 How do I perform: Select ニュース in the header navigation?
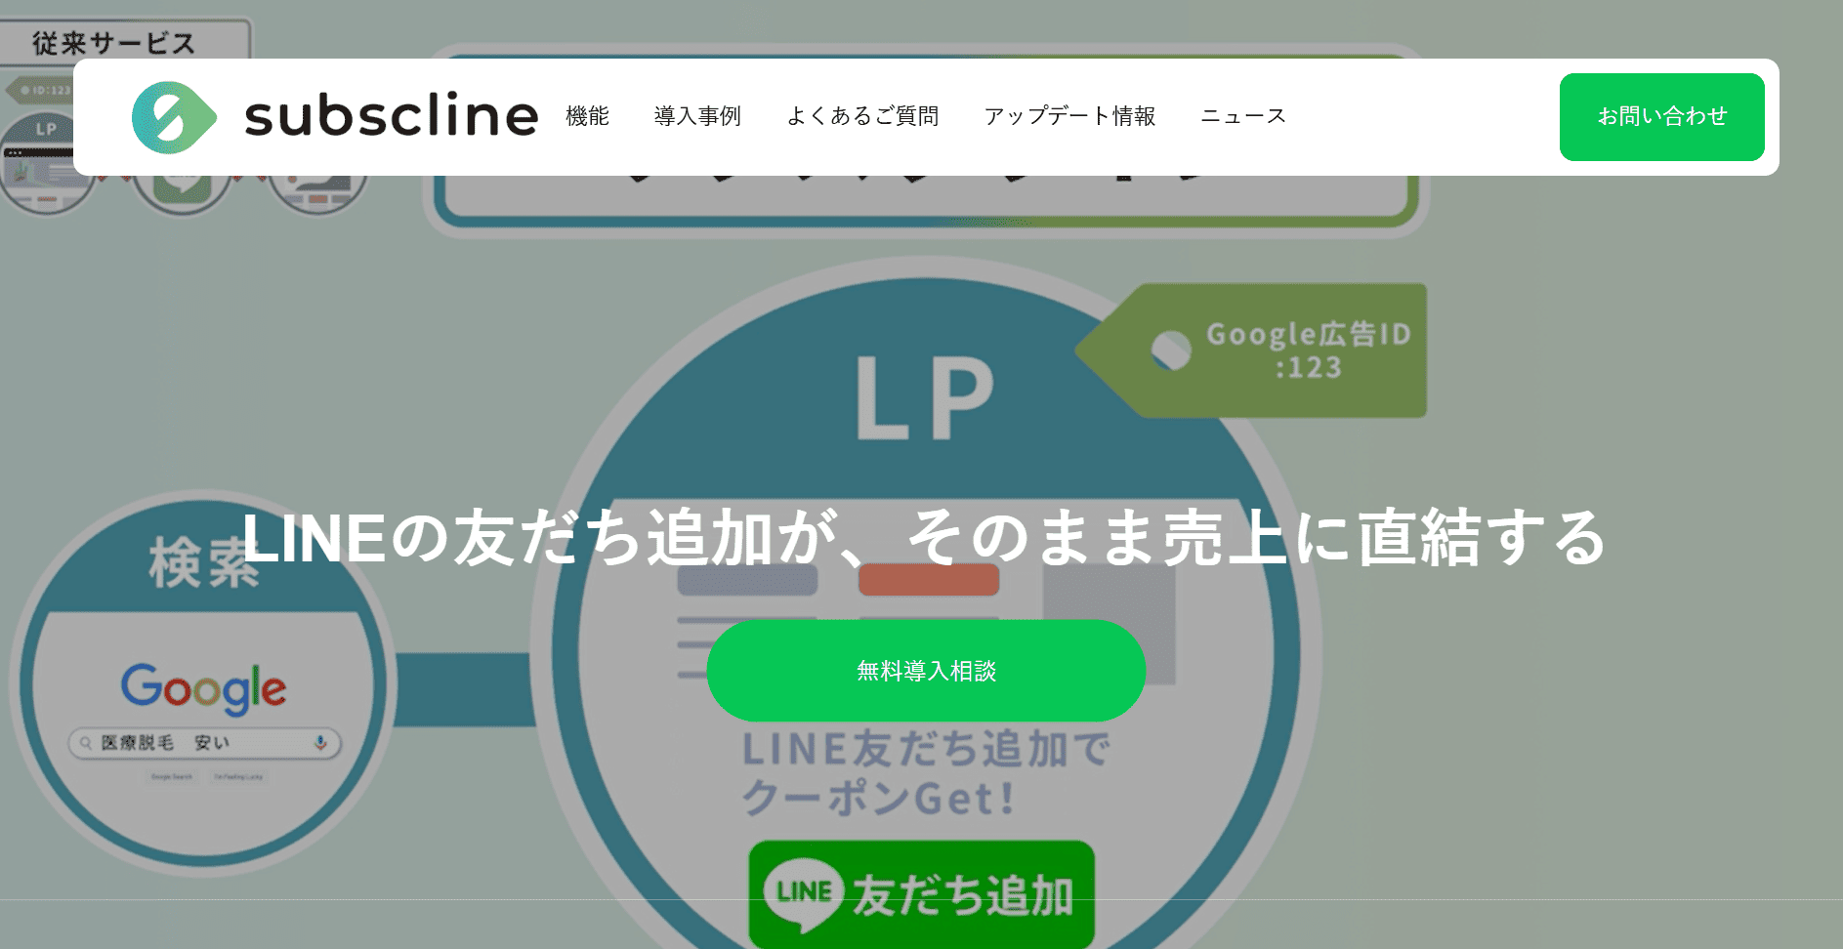pyautogui.click(x=1243, y=116)
